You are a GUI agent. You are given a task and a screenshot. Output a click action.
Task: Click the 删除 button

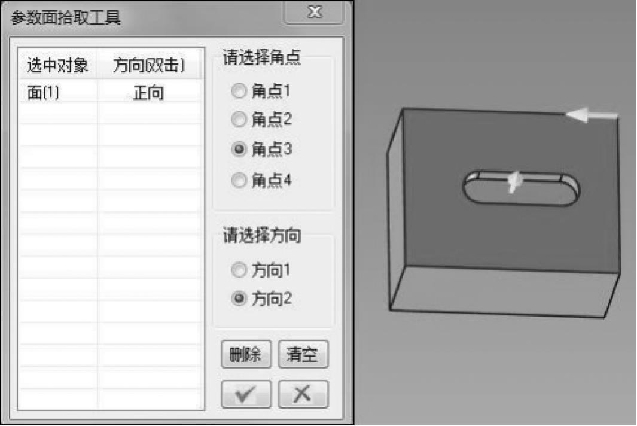(x=246, y=354)
